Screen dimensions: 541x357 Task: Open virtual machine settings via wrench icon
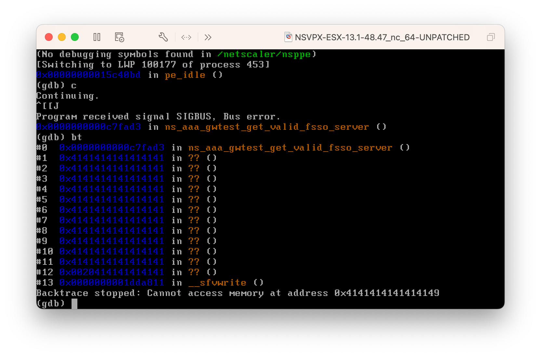[164, 37]
